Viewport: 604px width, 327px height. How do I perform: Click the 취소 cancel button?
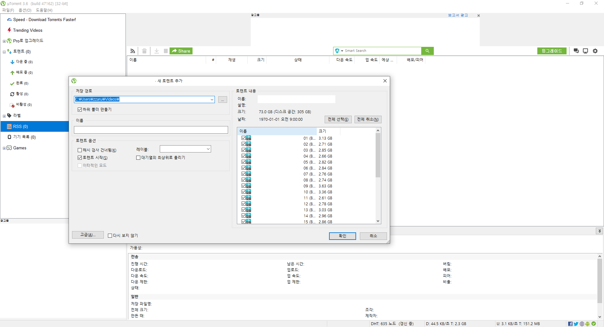(373, 236)
